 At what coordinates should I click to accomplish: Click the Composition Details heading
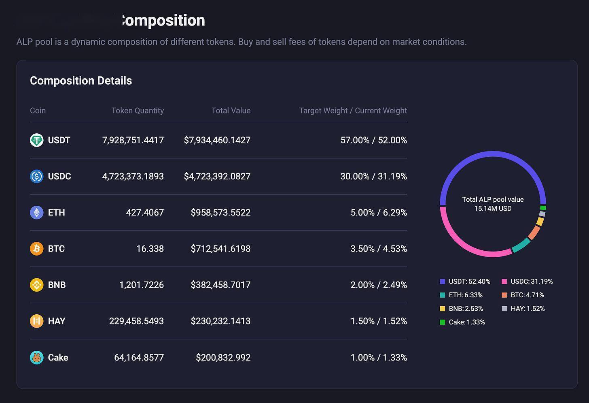(x=81, y=81)
